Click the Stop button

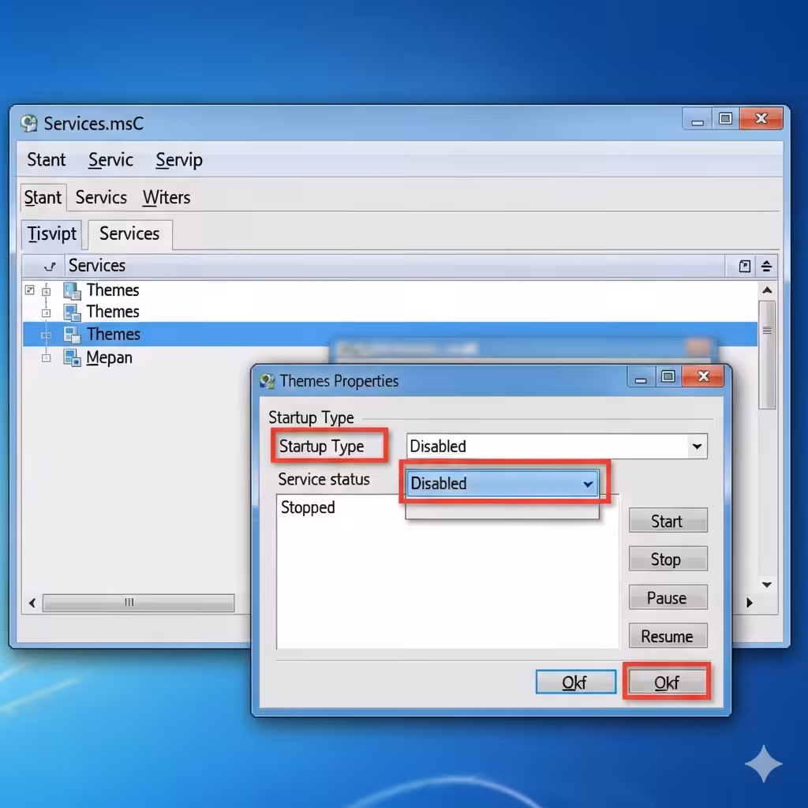tap(668, 559)
